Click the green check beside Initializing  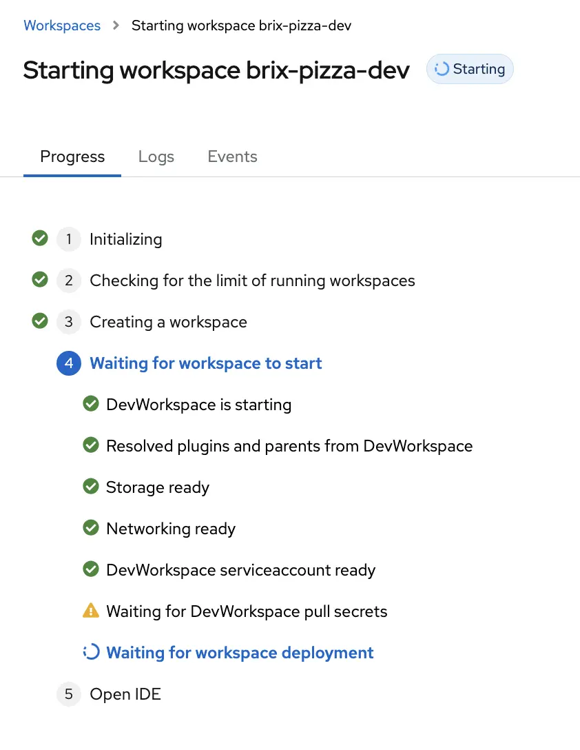(40, 238)
